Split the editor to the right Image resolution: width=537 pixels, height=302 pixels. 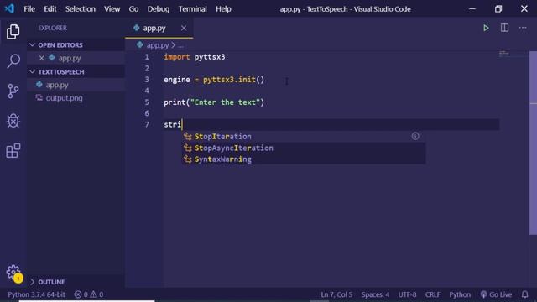pyautogui.click(x=504, y=28)
